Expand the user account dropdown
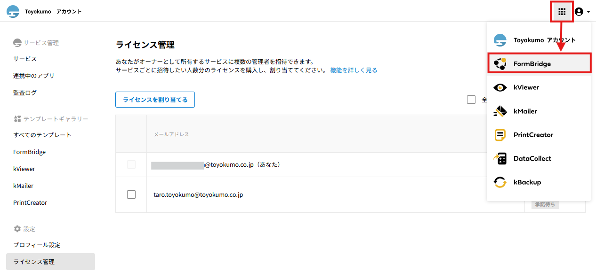This screenshot has width=596, height=272. 582,12
